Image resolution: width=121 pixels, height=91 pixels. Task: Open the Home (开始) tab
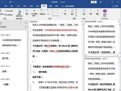6,6
